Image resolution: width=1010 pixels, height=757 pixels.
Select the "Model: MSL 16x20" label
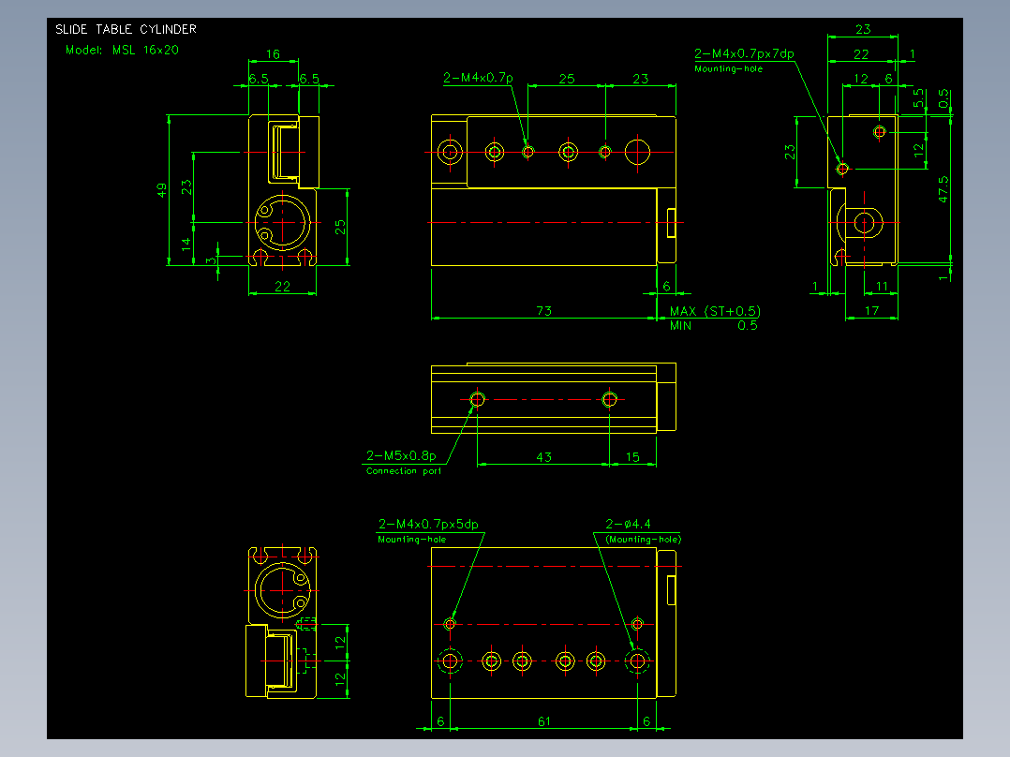click(122, 50)
